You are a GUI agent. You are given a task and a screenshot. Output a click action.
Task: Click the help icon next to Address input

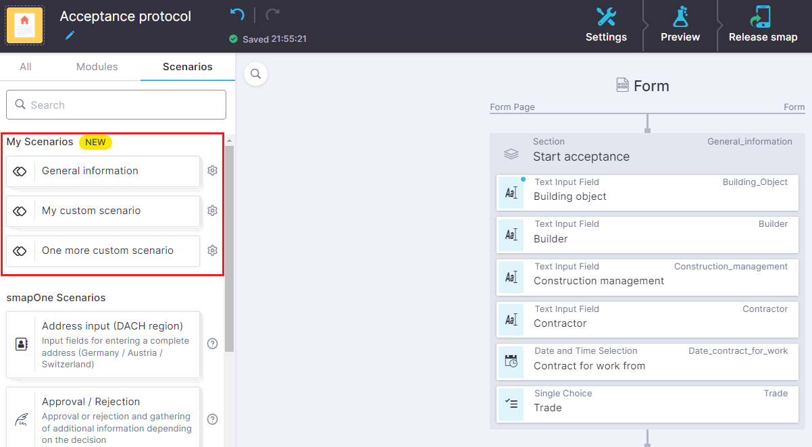pyautogui.click(x=212, y=343)
